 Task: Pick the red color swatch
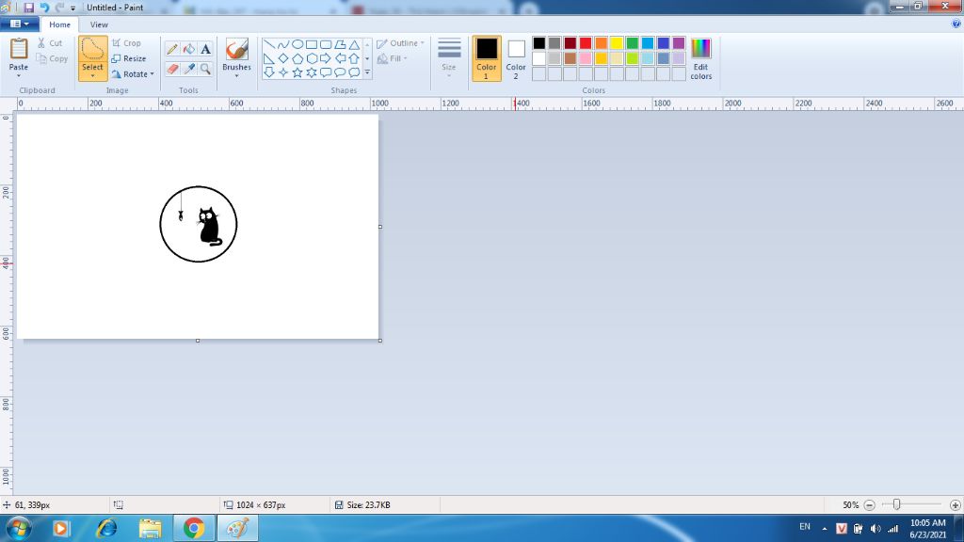click(586, 43)
